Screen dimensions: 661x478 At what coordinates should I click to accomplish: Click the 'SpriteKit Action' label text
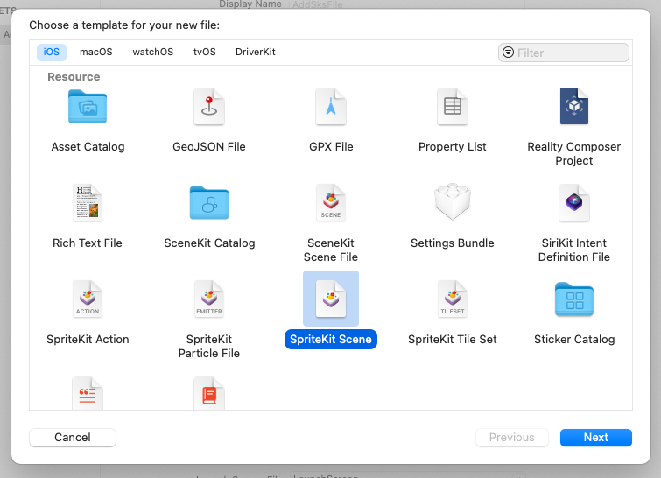88,340
